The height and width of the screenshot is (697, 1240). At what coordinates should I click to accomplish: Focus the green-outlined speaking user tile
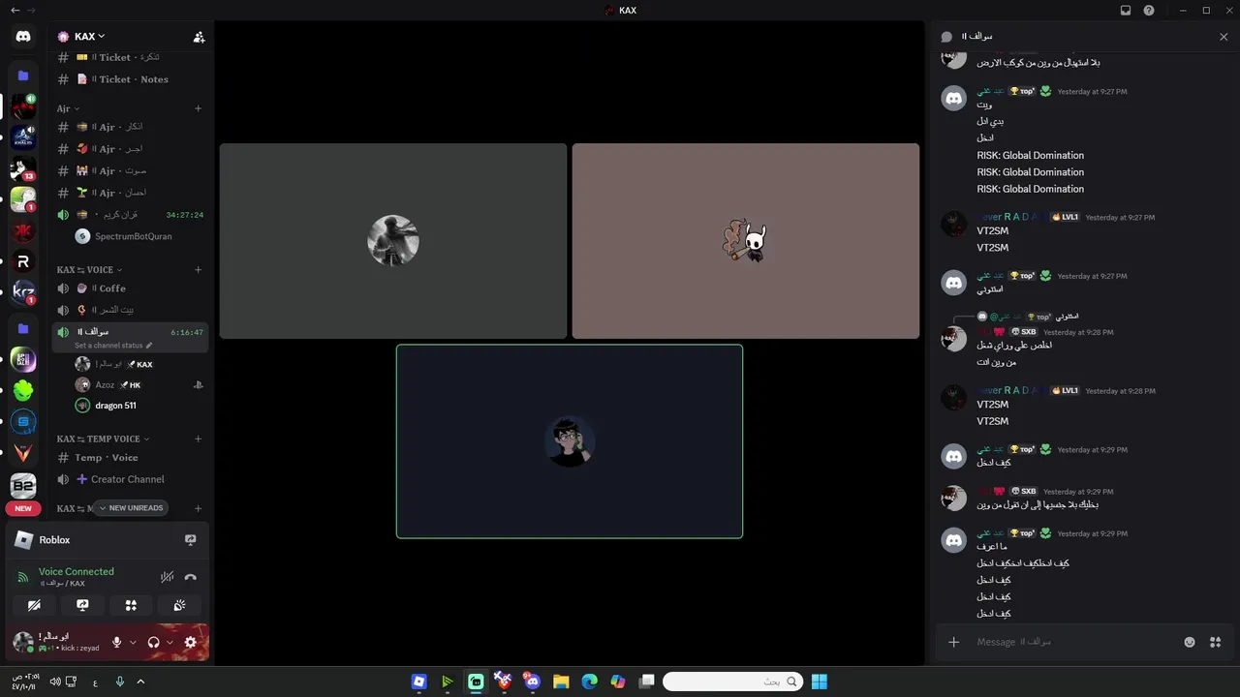570,441
